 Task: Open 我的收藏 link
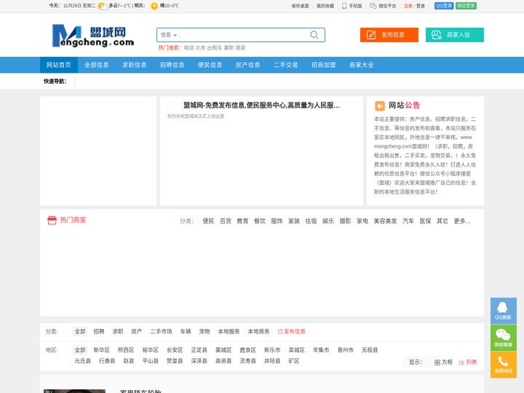325,6
